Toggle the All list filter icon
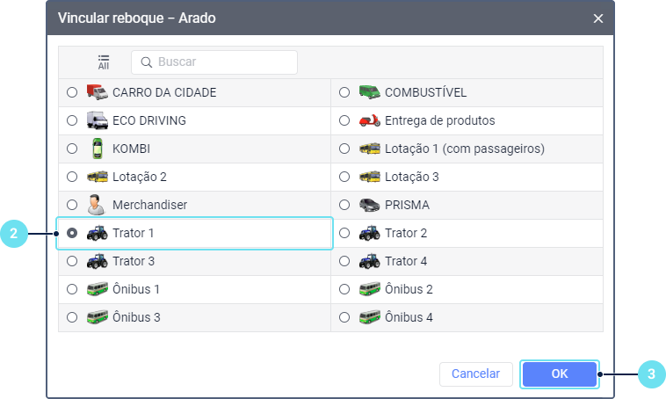666x399 pixels. pyautogui.click(x=103, y=62)
